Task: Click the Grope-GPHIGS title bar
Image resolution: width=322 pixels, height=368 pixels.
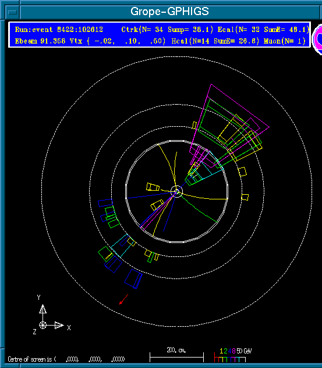Action: pyautogui.click(x=169, y=12)
